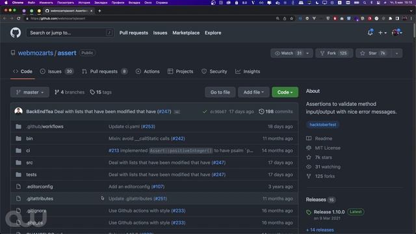Go to Explore
416x234 pixels.
point(213,33)
